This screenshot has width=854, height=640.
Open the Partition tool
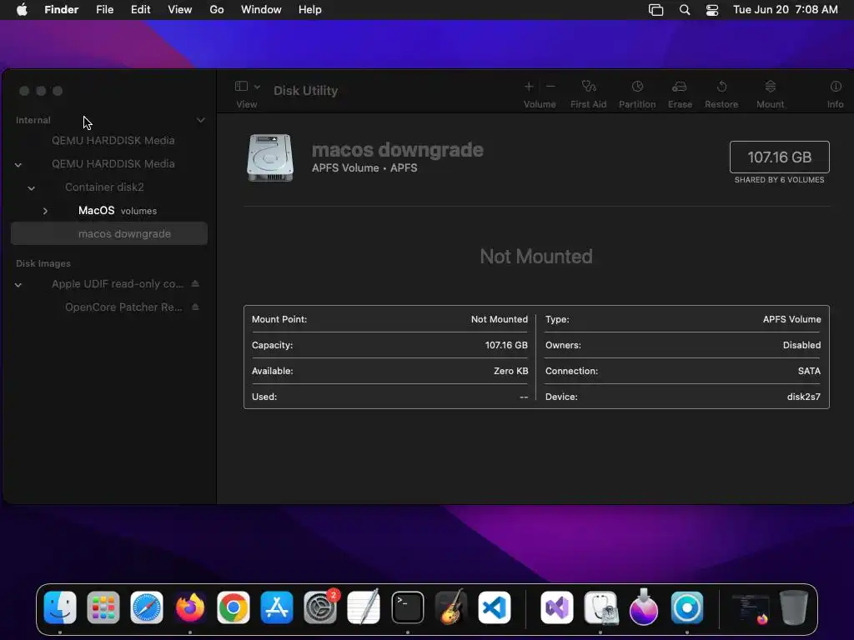tap(637, 87)
